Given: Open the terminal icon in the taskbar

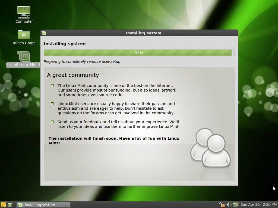Looking at the screenshot, I should [x=10, y=205].
